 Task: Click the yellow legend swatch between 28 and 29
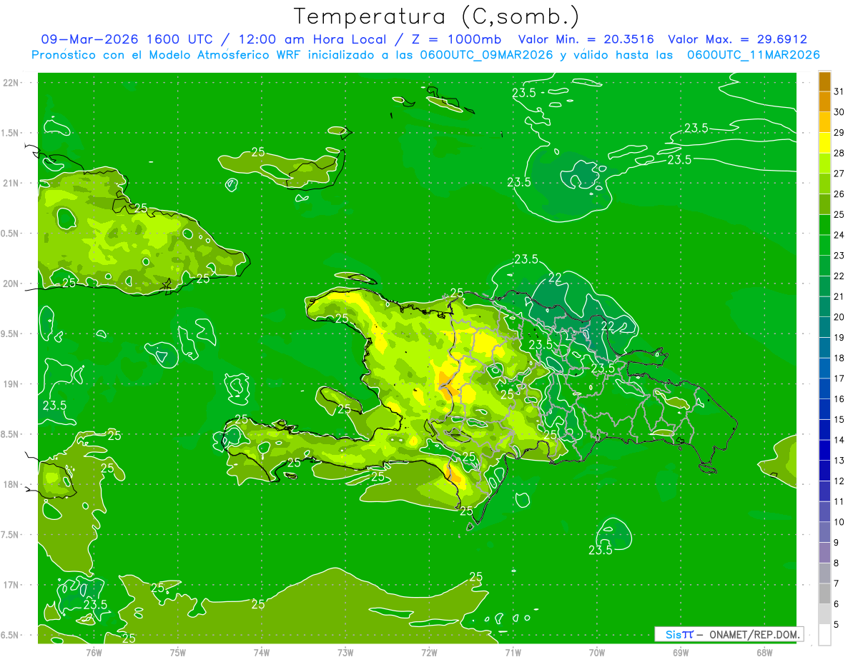point(824,143)
